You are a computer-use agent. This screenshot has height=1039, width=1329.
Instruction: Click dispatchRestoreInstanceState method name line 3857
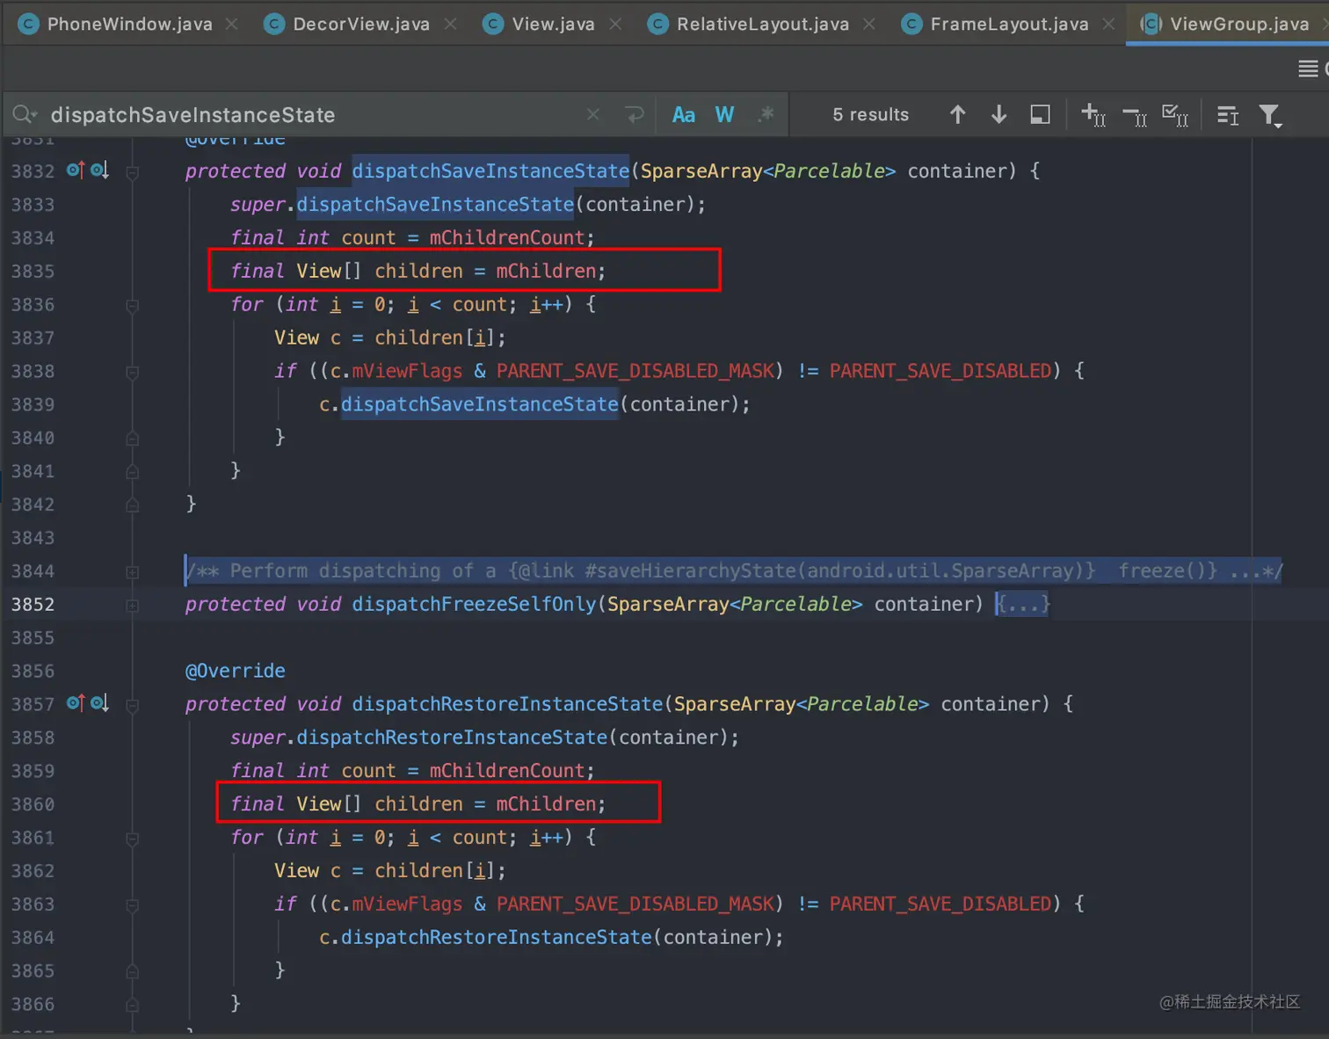(507, 704)
